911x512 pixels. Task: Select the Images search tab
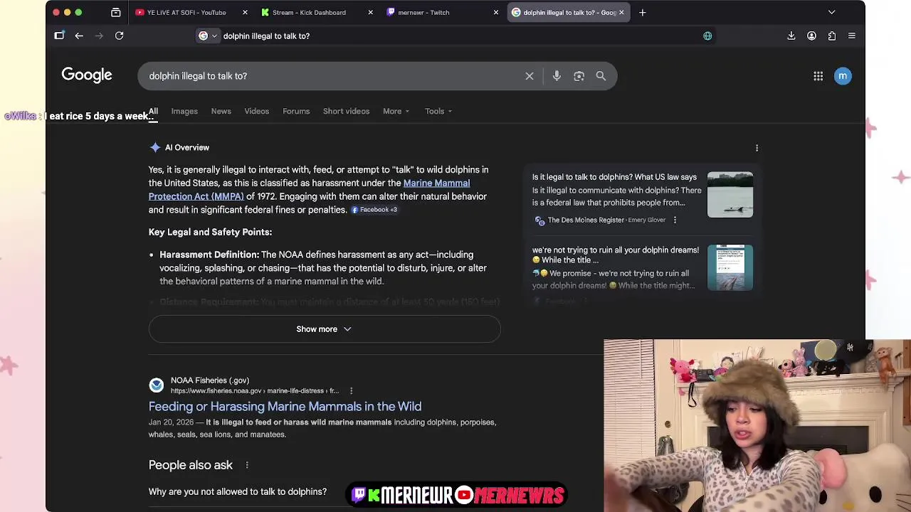click(184, 111)
